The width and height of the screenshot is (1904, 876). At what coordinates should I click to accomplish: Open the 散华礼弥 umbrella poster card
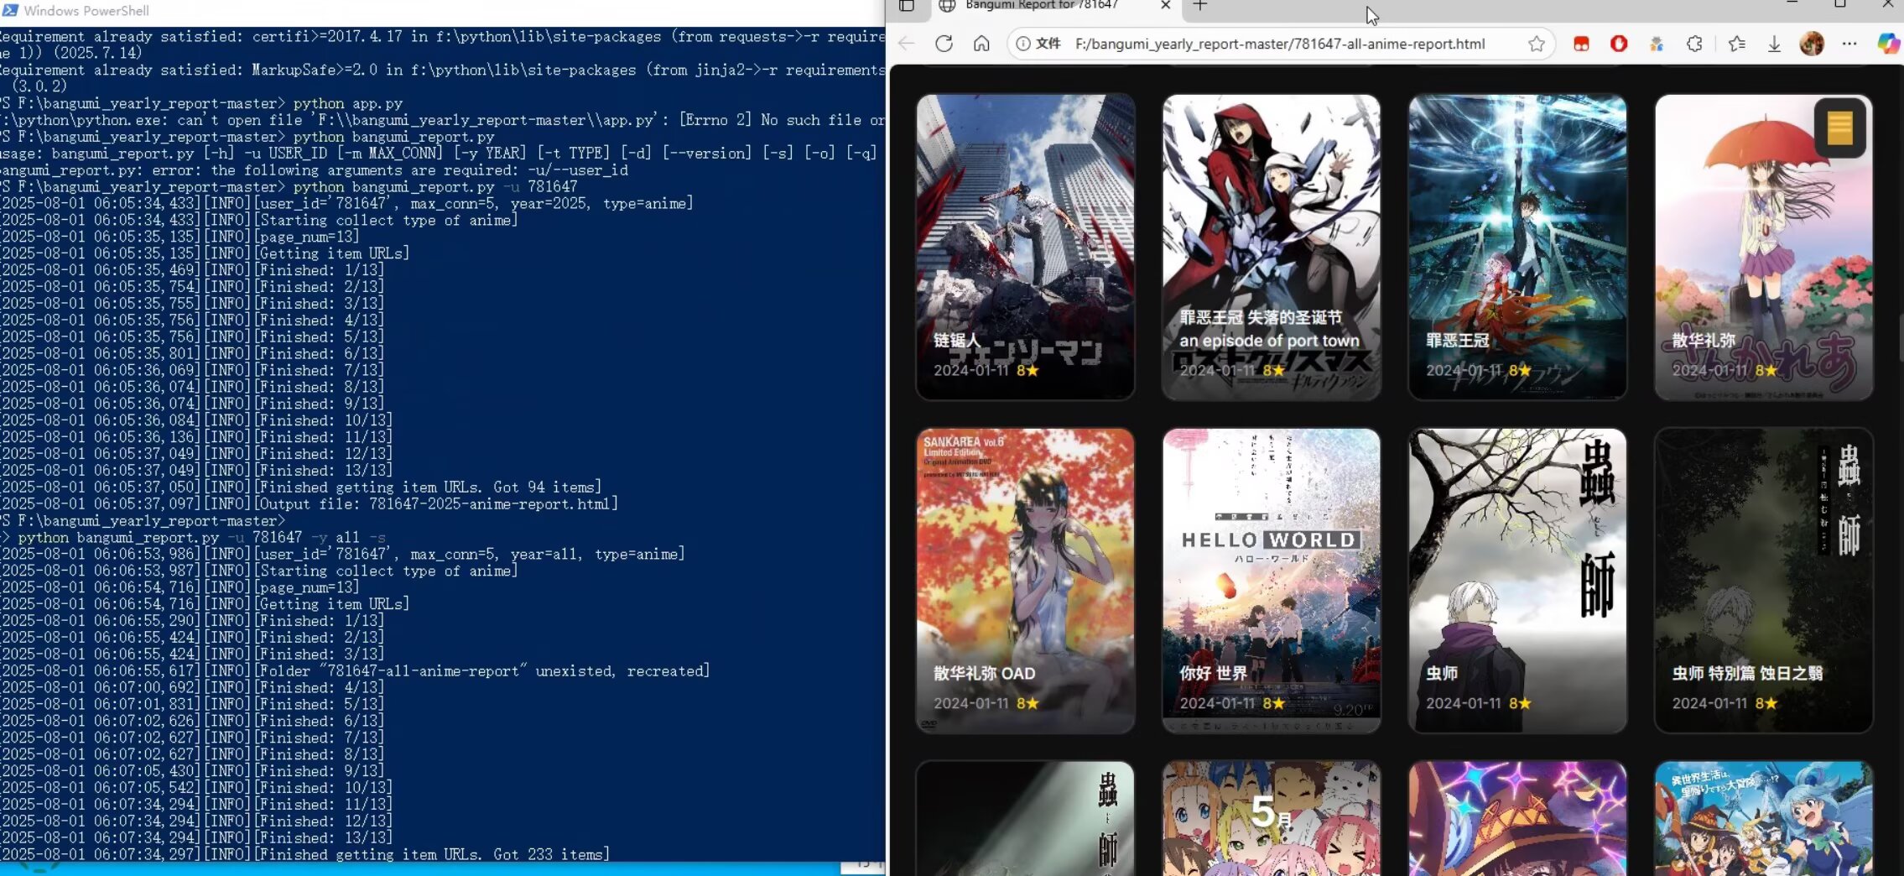(x=1763, y=247)
